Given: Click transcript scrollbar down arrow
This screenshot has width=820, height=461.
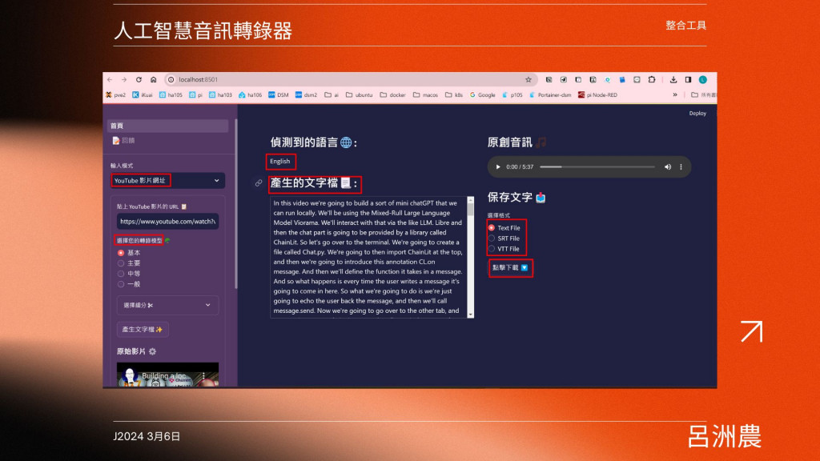Looking at the screenshot, I should coord(470,314).
